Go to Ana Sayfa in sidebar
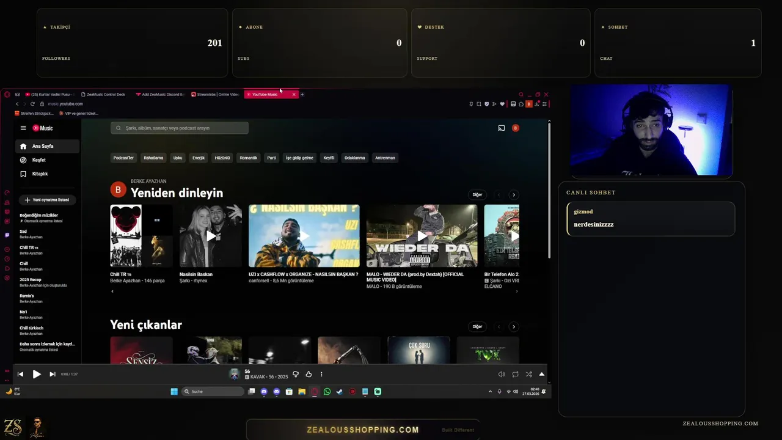The image size is (782, 440). (x=48, y=147)
